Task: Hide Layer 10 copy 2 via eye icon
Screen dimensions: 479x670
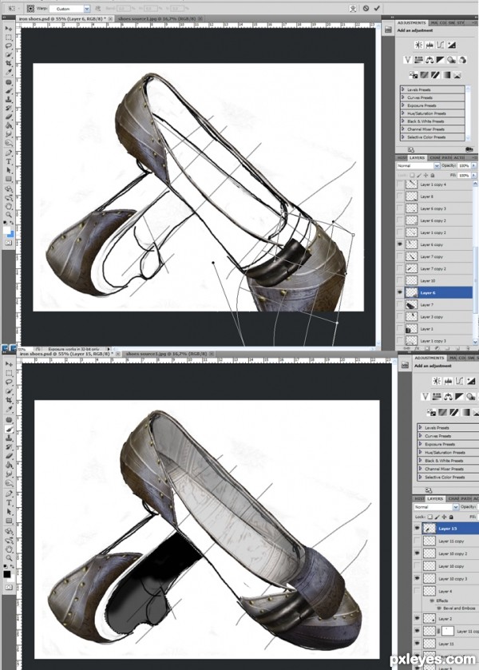Action: tap(417, 553)
